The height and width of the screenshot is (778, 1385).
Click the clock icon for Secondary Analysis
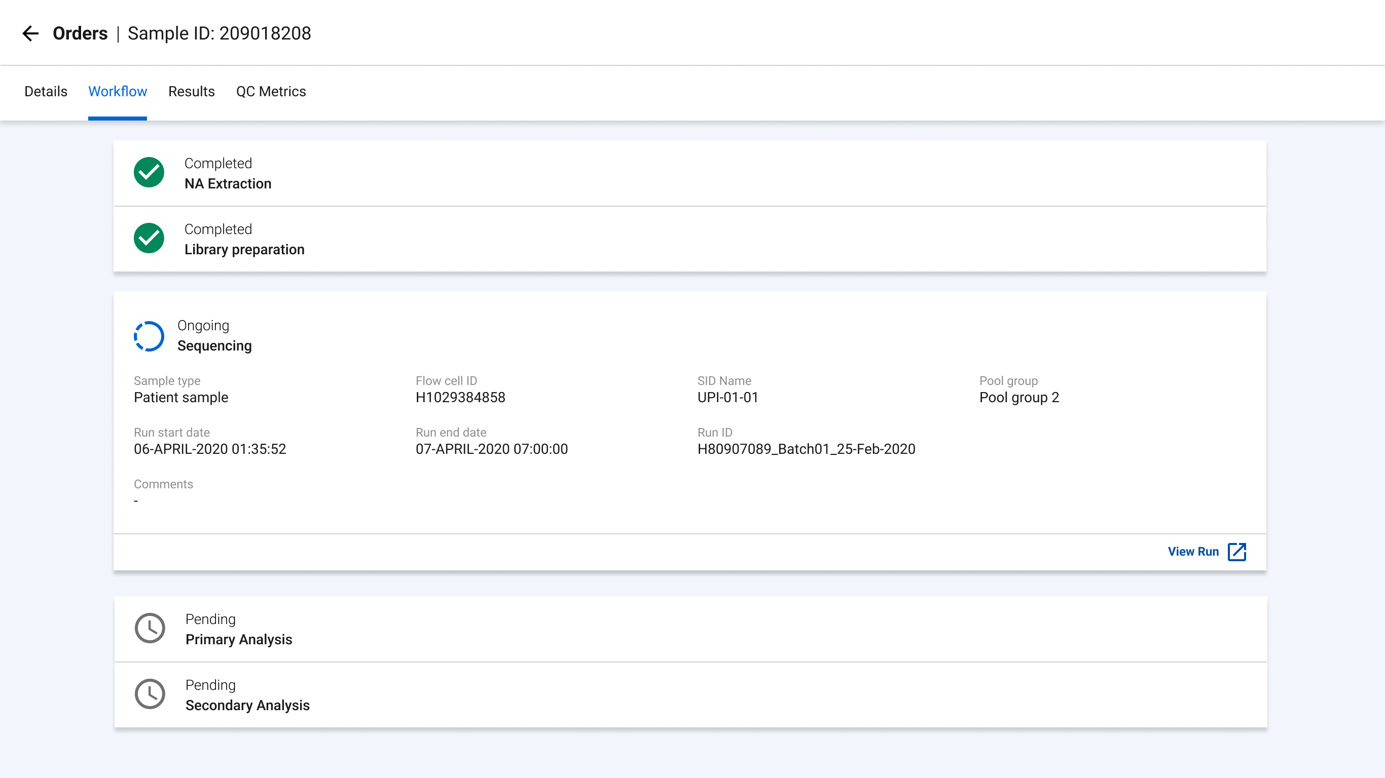[150, 693]
